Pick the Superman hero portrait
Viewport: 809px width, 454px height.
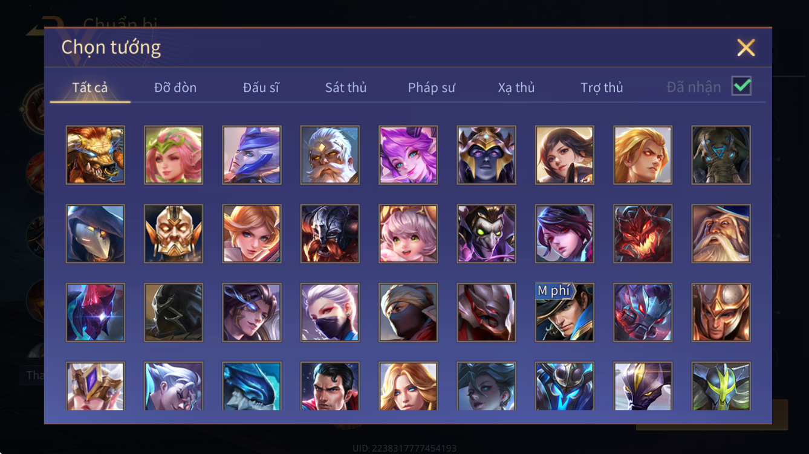pos(330,386)
